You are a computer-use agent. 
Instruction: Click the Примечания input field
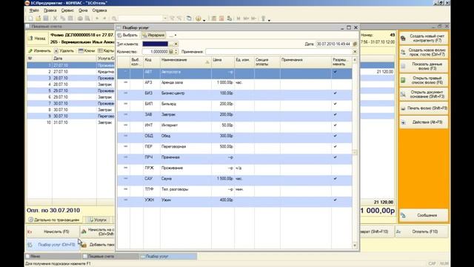click(x=278, y=52)
